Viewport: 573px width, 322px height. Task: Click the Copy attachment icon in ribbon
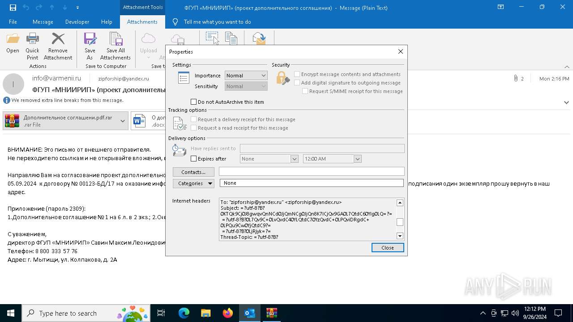(x=231, y=38)
